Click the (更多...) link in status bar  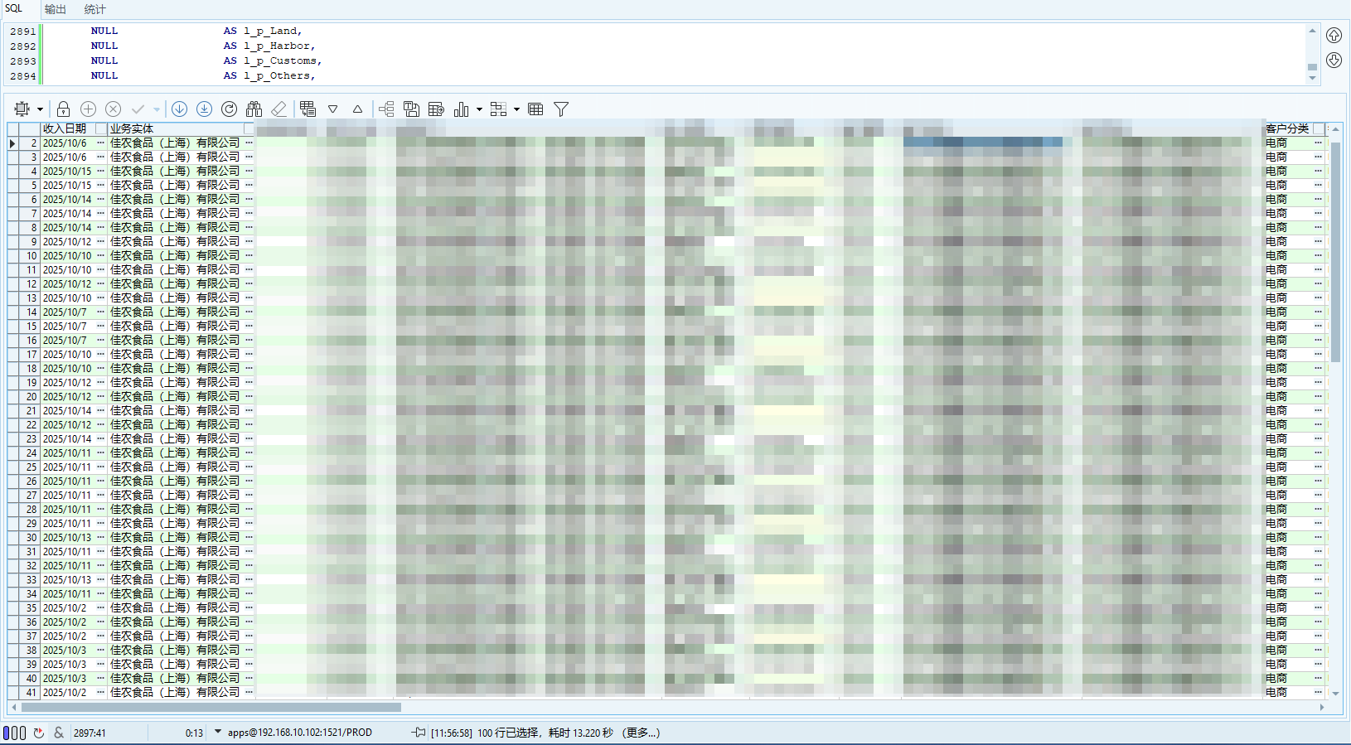coord(642,733)
